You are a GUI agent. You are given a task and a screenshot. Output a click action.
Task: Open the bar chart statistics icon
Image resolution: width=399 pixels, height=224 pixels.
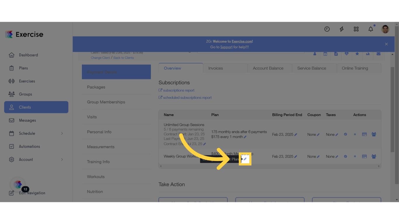coord(367,54)
